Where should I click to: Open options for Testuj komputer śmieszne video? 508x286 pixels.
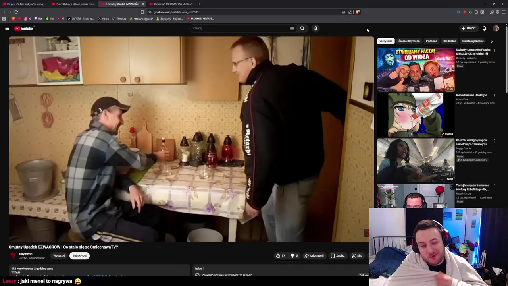(x=495, y=186)
